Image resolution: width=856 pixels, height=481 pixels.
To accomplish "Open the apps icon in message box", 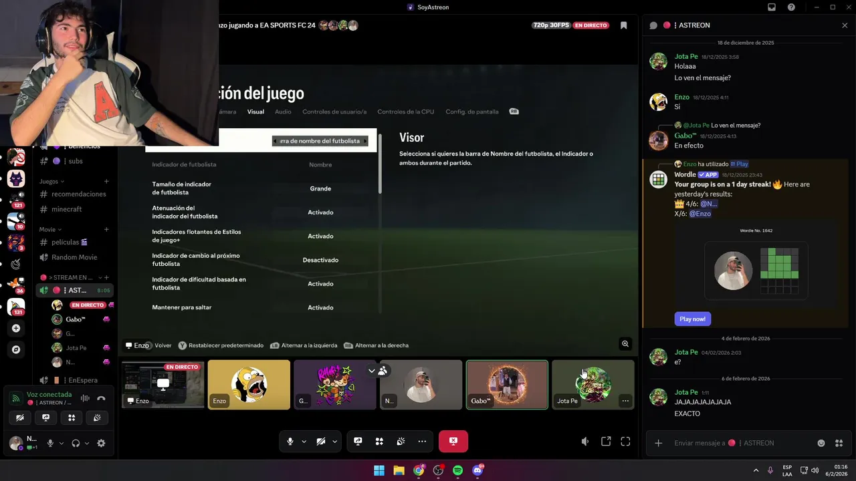I will [x=839, y=443].
